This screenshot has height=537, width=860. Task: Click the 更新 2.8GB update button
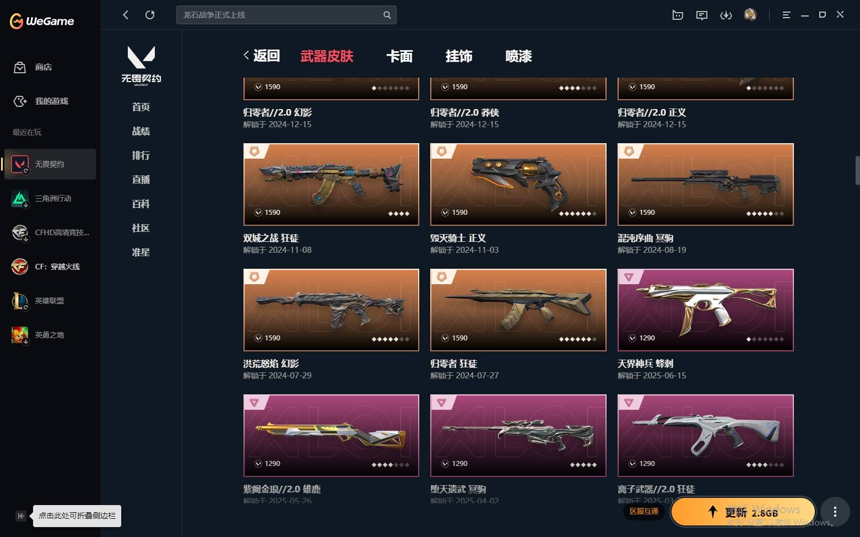(x=743, y=512)
